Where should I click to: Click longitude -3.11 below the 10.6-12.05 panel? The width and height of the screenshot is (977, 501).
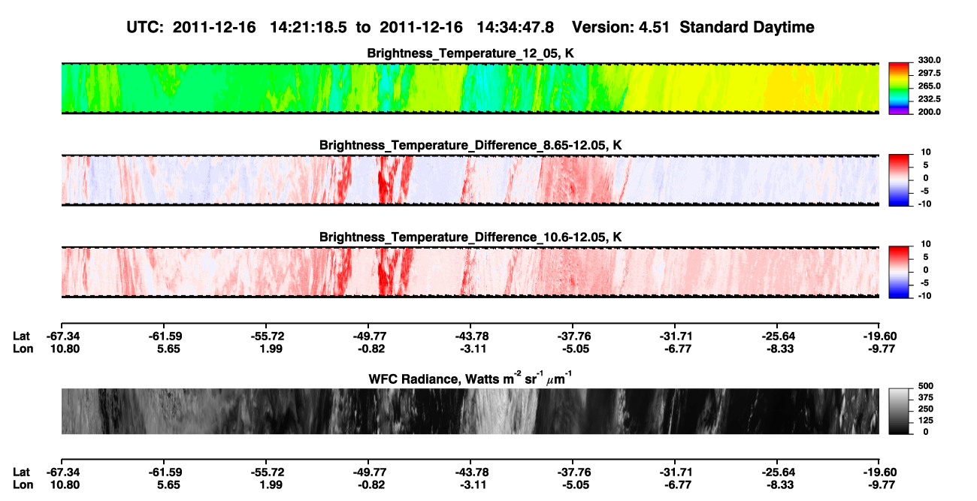pos(470,349)
